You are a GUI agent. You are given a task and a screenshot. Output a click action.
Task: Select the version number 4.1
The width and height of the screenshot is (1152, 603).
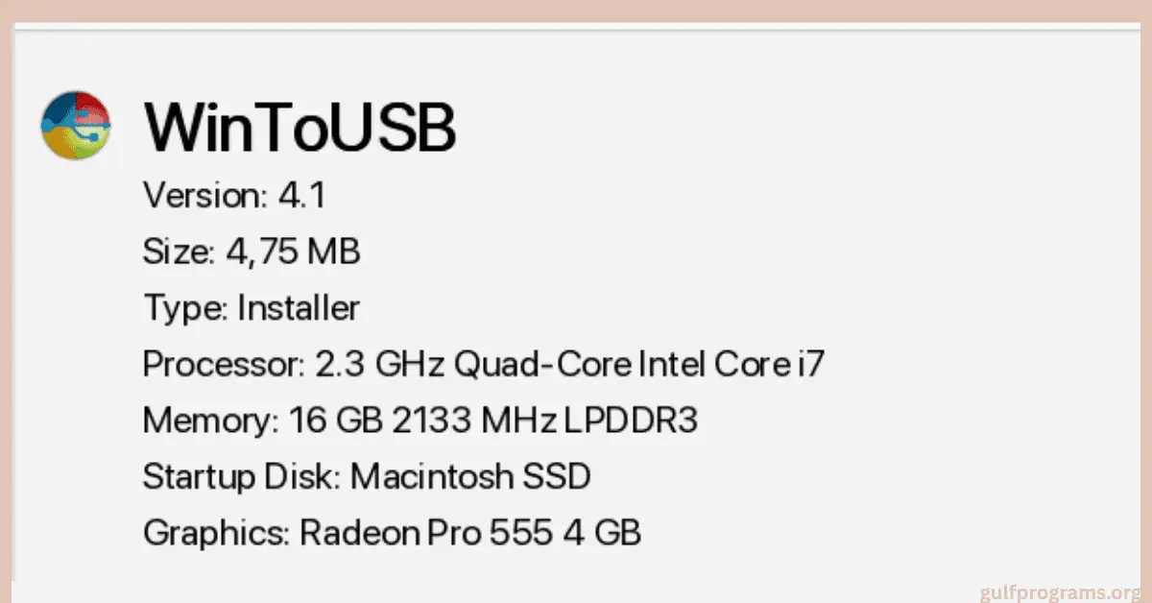point(302,197)
